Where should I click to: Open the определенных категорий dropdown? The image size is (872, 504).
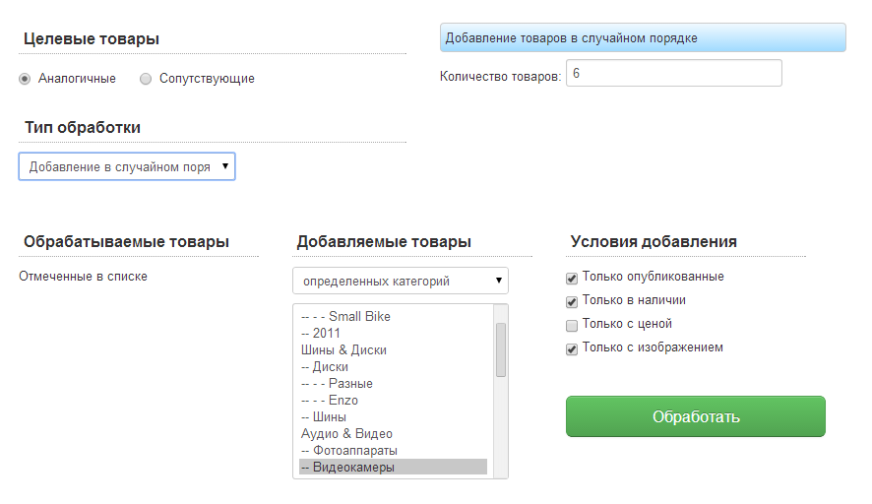(400, 282)
